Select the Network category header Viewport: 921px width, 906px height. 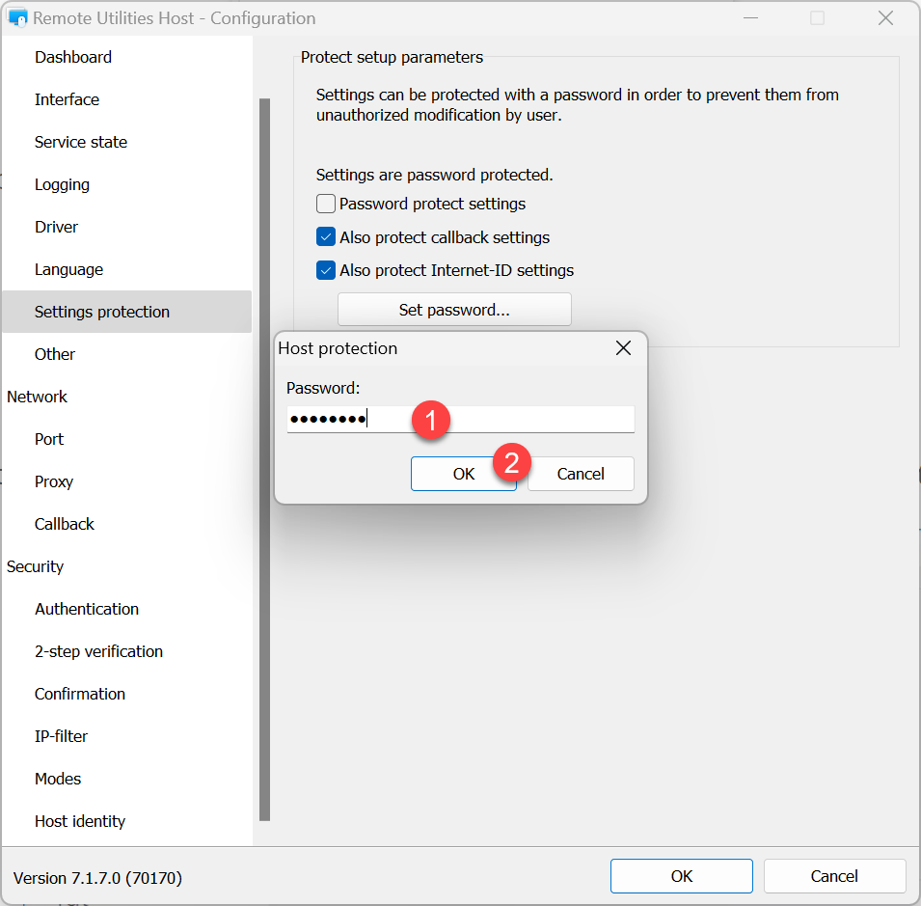[x=38, y=397]
